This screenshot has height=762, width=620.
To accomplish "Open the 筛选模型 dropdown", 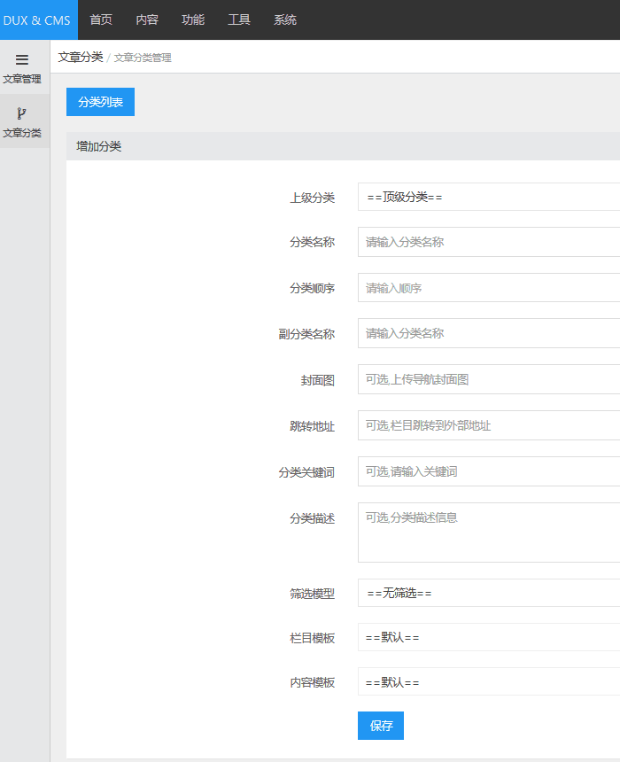I will coord(488,593).
